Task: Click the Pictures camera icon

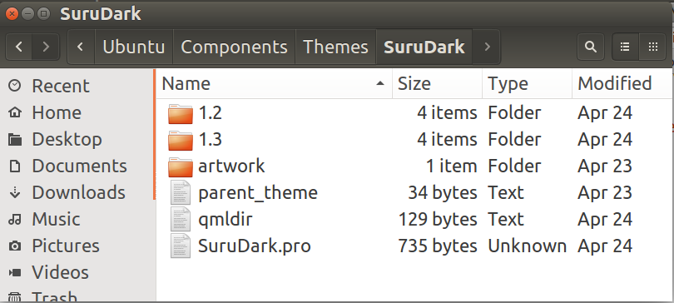Action: pyautogui.click(x=15, y=246)
